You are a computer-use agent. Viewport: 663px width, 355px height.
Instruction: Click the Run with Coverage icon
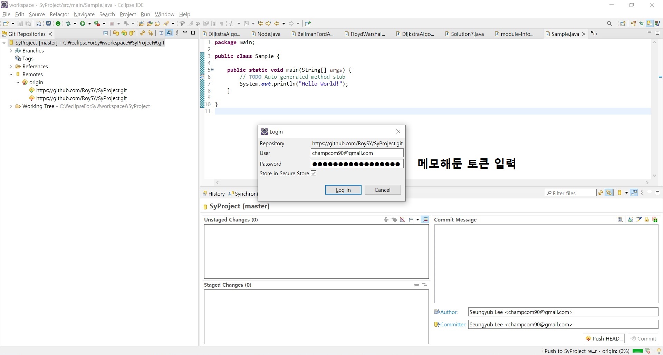coord(97,23)
